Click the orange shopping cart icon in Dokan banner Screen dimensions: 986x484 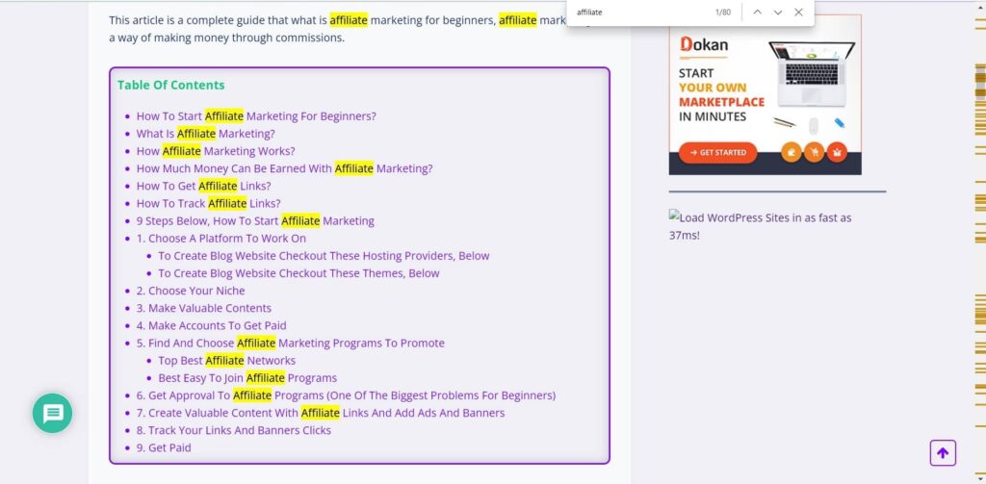(815, 152)
